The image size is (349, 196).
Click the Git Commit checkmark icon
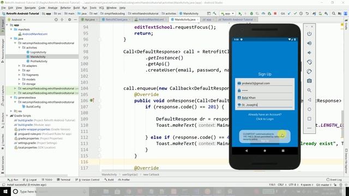[295, 14]
